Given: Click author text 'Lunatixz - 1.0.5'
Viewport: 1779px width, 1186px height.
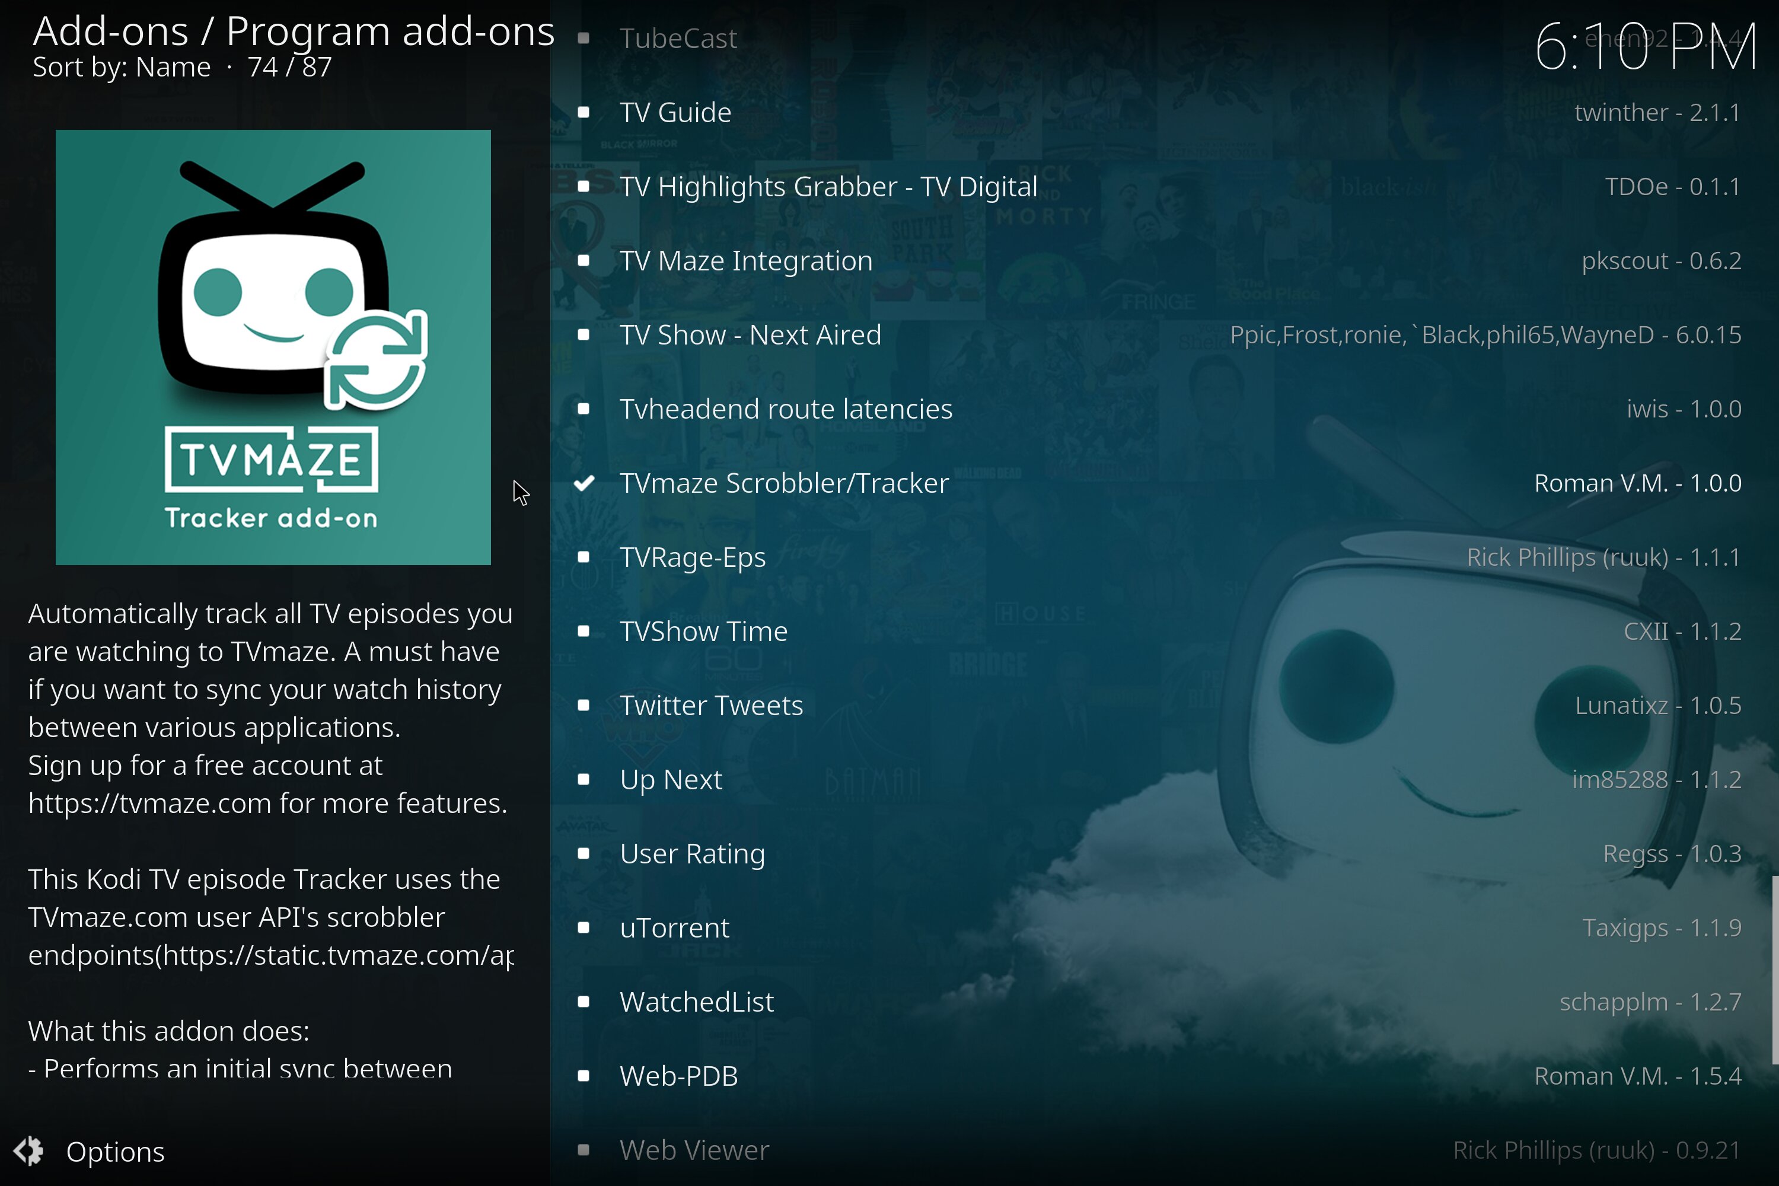Looking at the screenshot, I should 1658,705.
